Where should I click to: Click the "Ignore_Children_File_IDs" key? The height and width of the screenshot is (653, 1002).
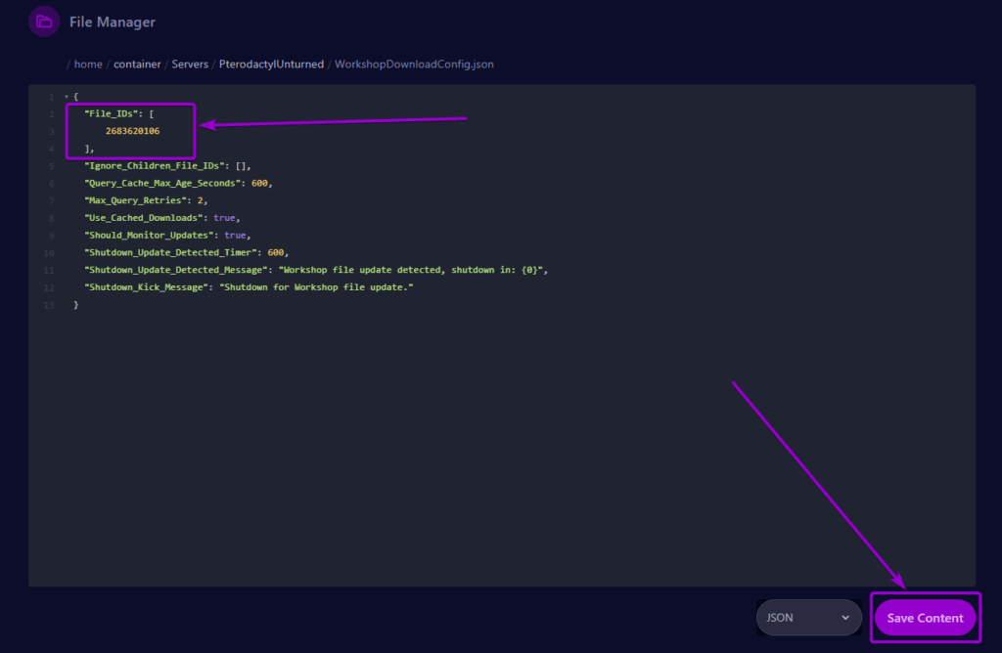coord(155,166)
